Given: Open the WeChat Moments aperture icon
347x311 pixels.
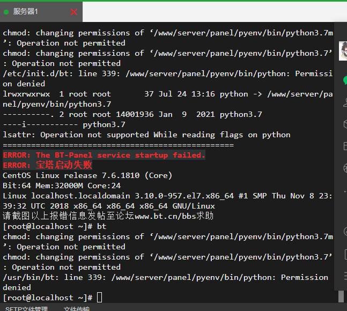Looking at the screenshot, I should (x=345, y=168).
